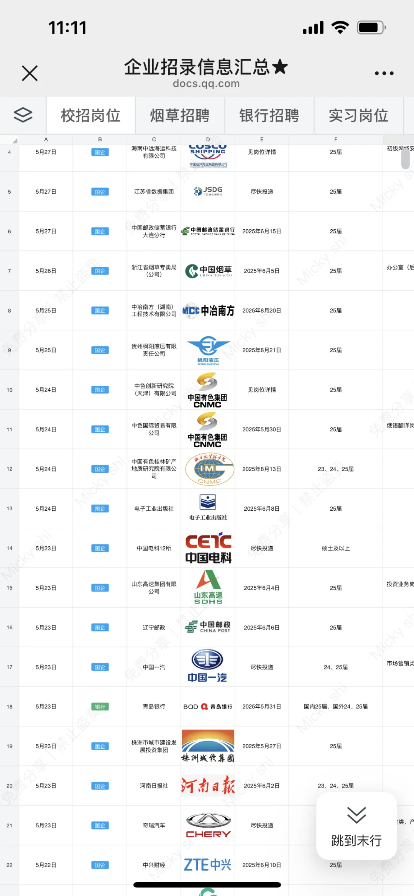
Task: Select column C header
Action: coord(154,140)
